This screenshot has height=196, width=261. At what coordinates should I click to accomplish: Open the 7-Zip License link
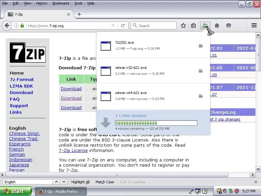click(73, 151)
